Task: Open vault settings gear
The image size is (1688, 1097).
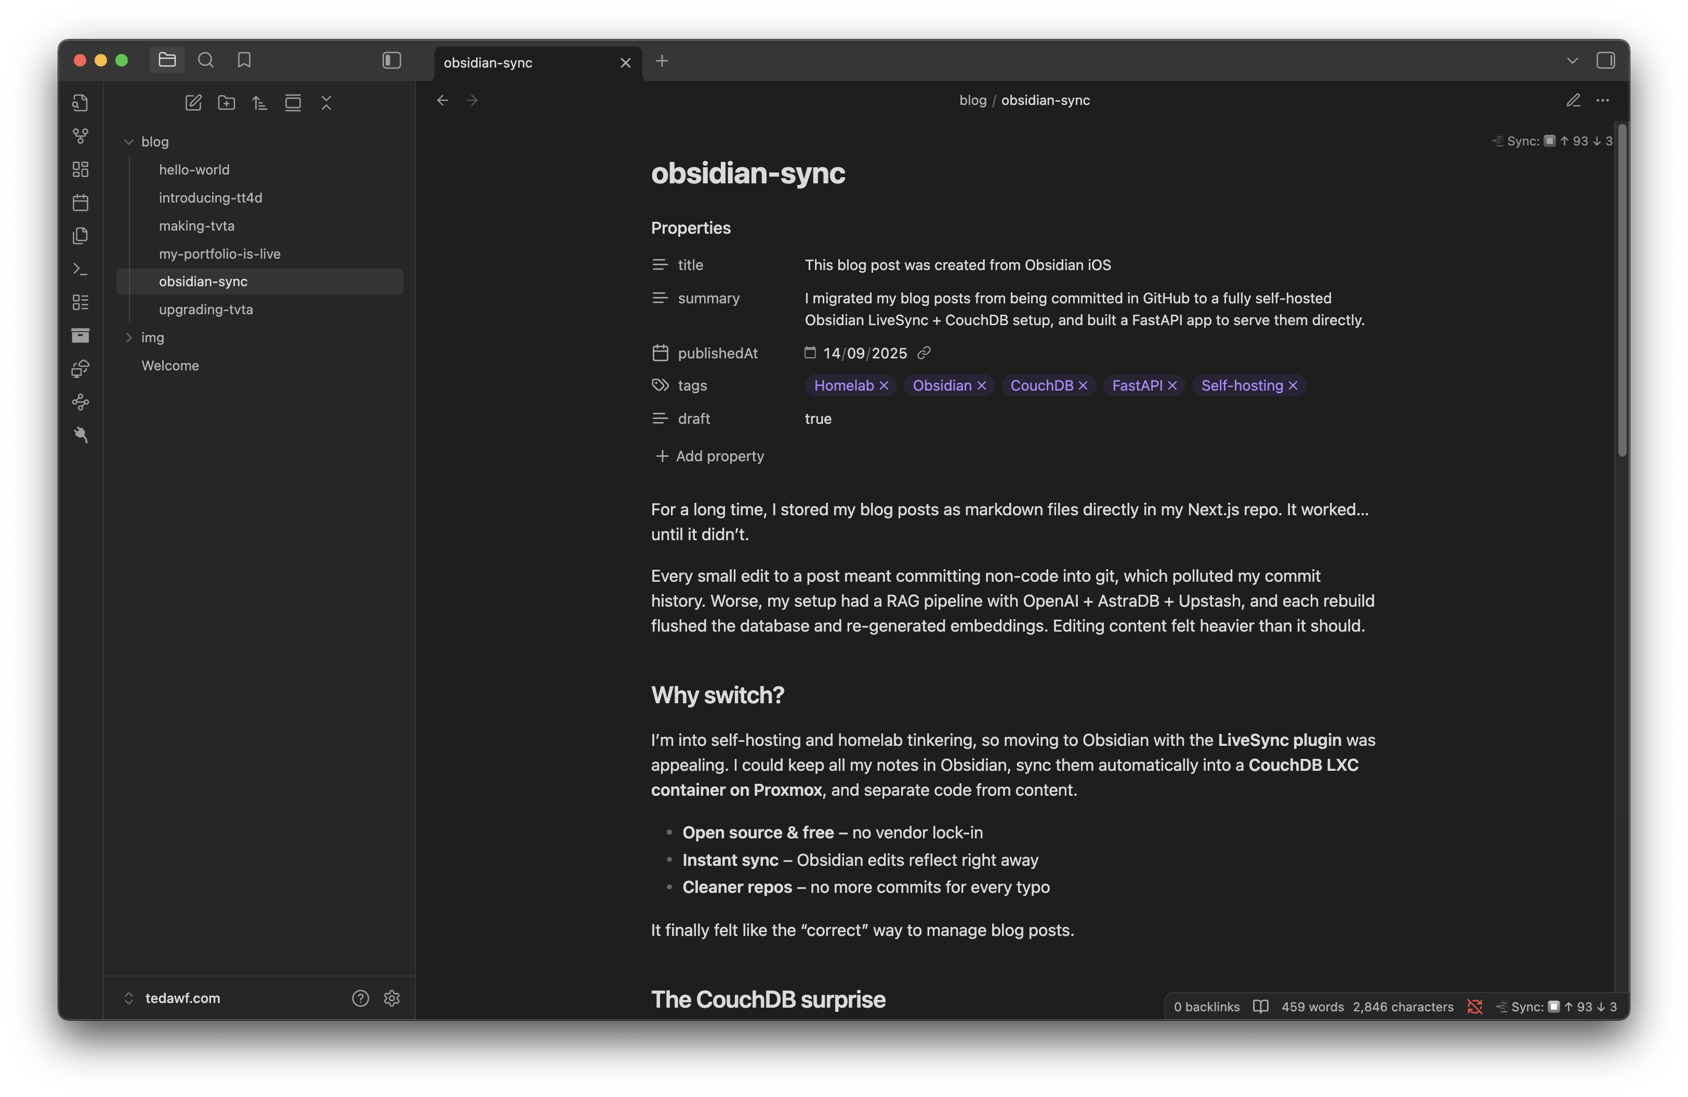Action: point(391,998)
